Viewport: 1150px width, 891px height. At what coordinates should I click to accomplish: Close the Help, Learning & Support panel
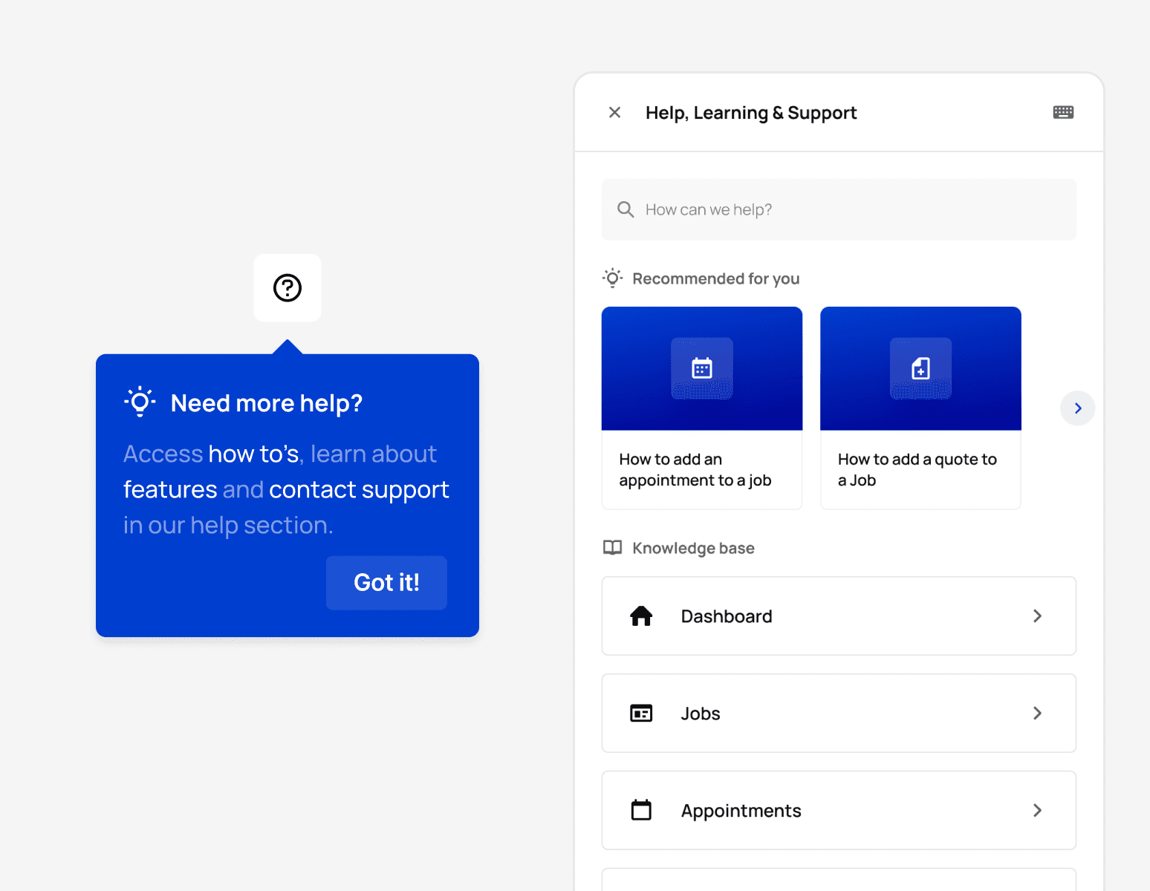pyautogui.click(x=614, y=112)
